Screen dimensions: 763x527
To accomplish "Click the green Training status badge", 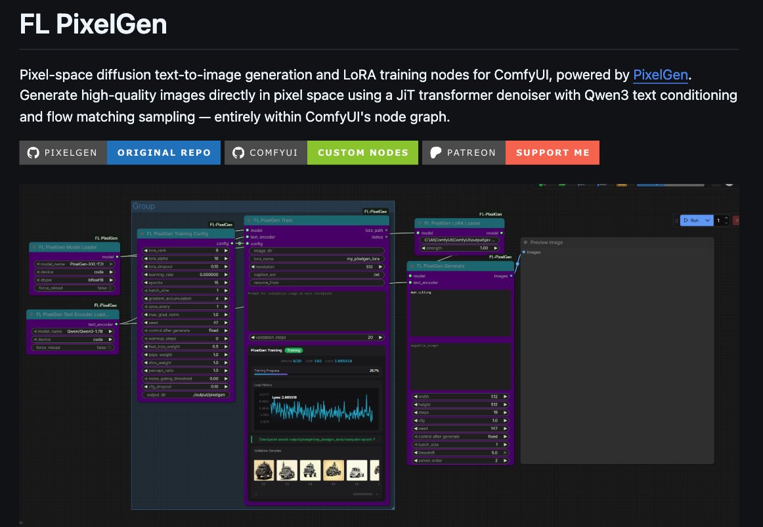I will 294,350.
